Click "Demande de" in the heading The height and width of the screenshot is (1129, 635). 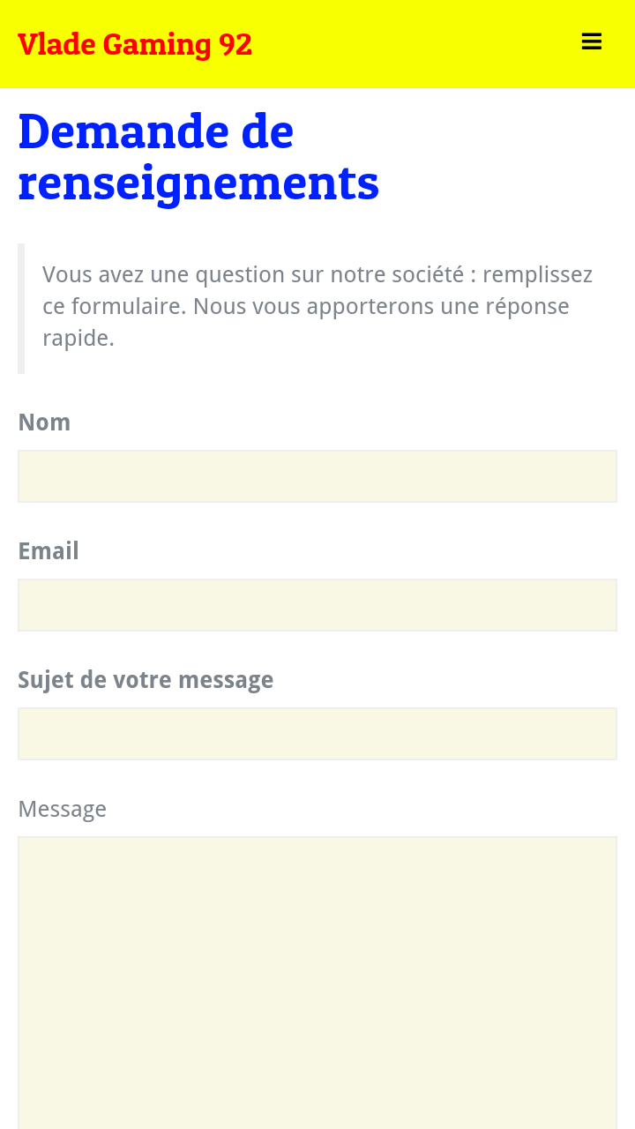click(155, 131)
